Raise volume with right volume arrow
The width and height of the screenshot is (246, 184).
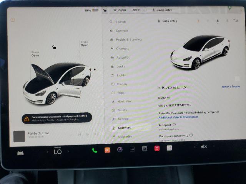[x=214, y=146]
